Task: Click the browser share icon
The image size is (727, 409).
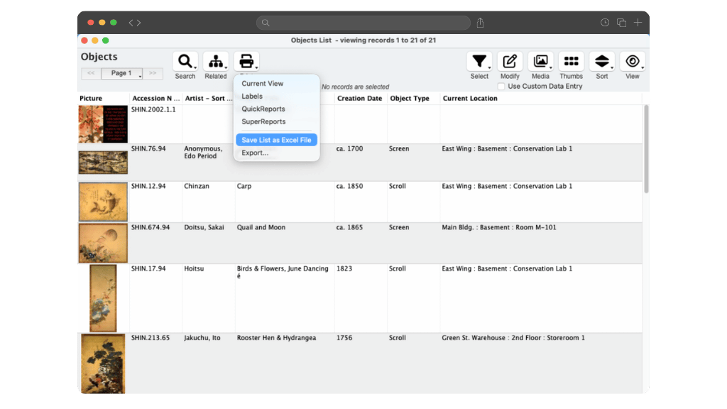Action: 481,23
